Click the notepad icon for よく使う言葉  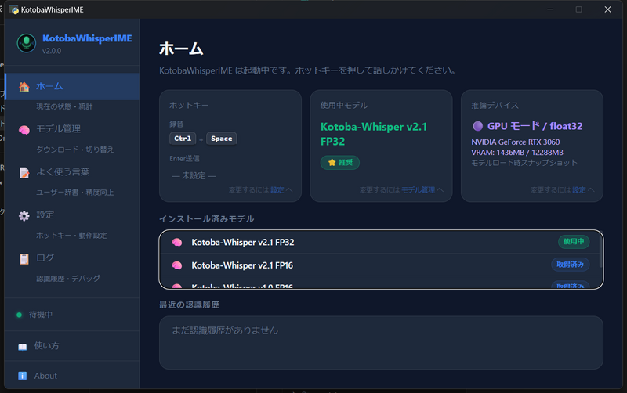pos(24,172)
